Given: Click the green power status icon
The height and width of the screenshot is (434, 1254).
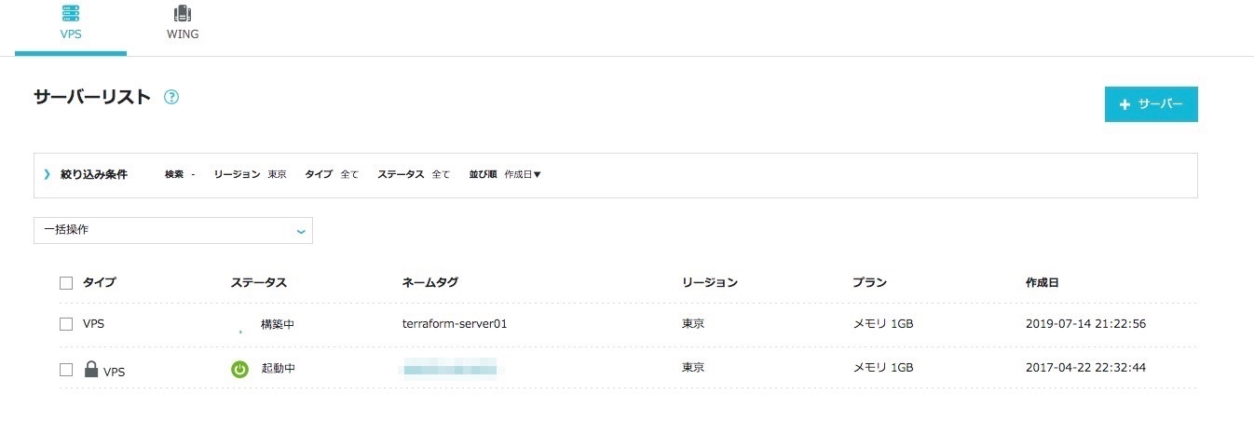Looking at the screenshot, I should point(239,369).
